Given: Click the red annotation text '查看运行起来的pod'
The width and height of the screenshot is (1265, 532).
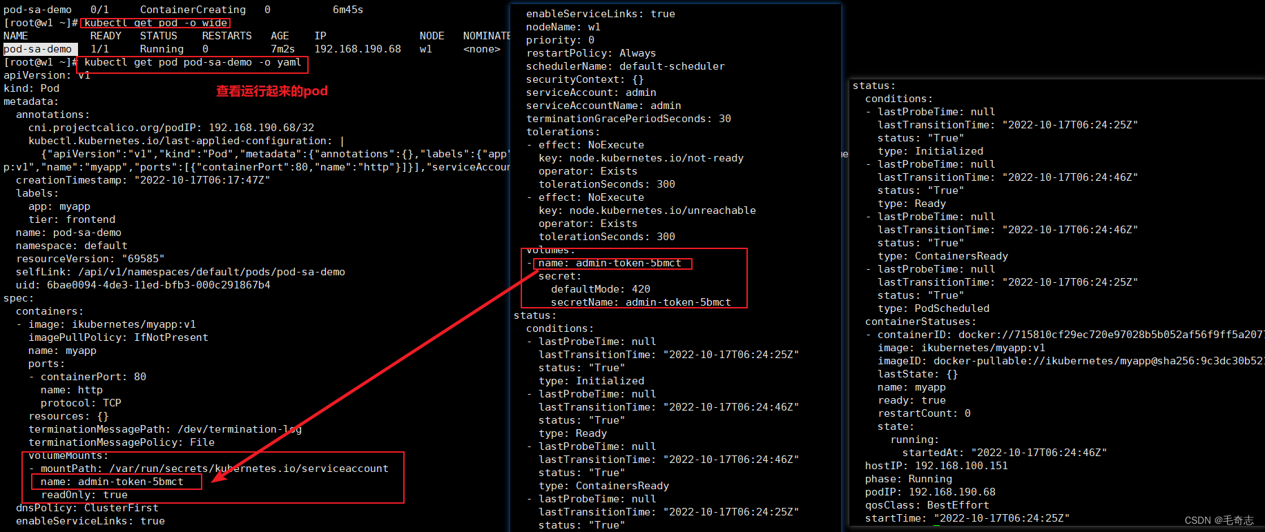Looking at the screenshot, I should (271, 91).
